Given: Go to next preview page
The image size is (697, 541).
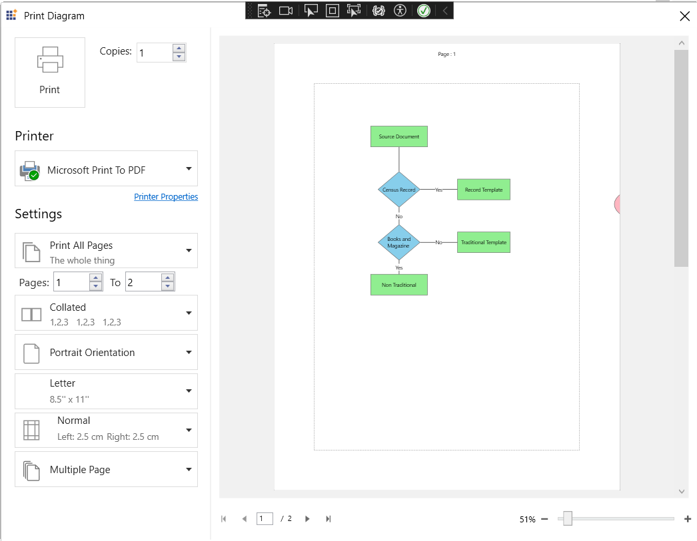Looking at the screenshot, I should coord(307,519).
